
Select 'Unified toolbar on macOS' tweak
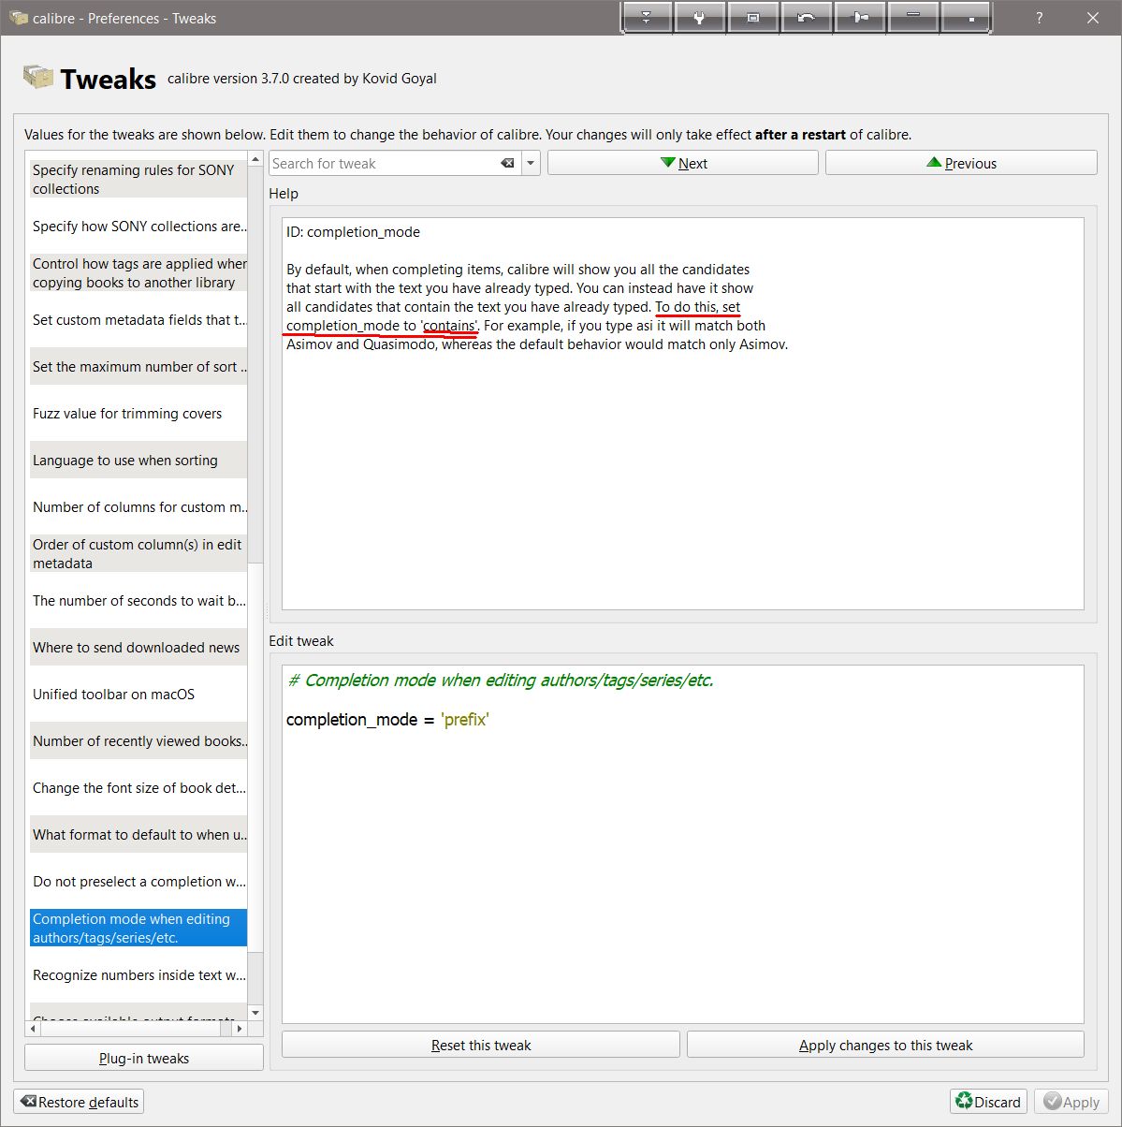pos(138,694)
